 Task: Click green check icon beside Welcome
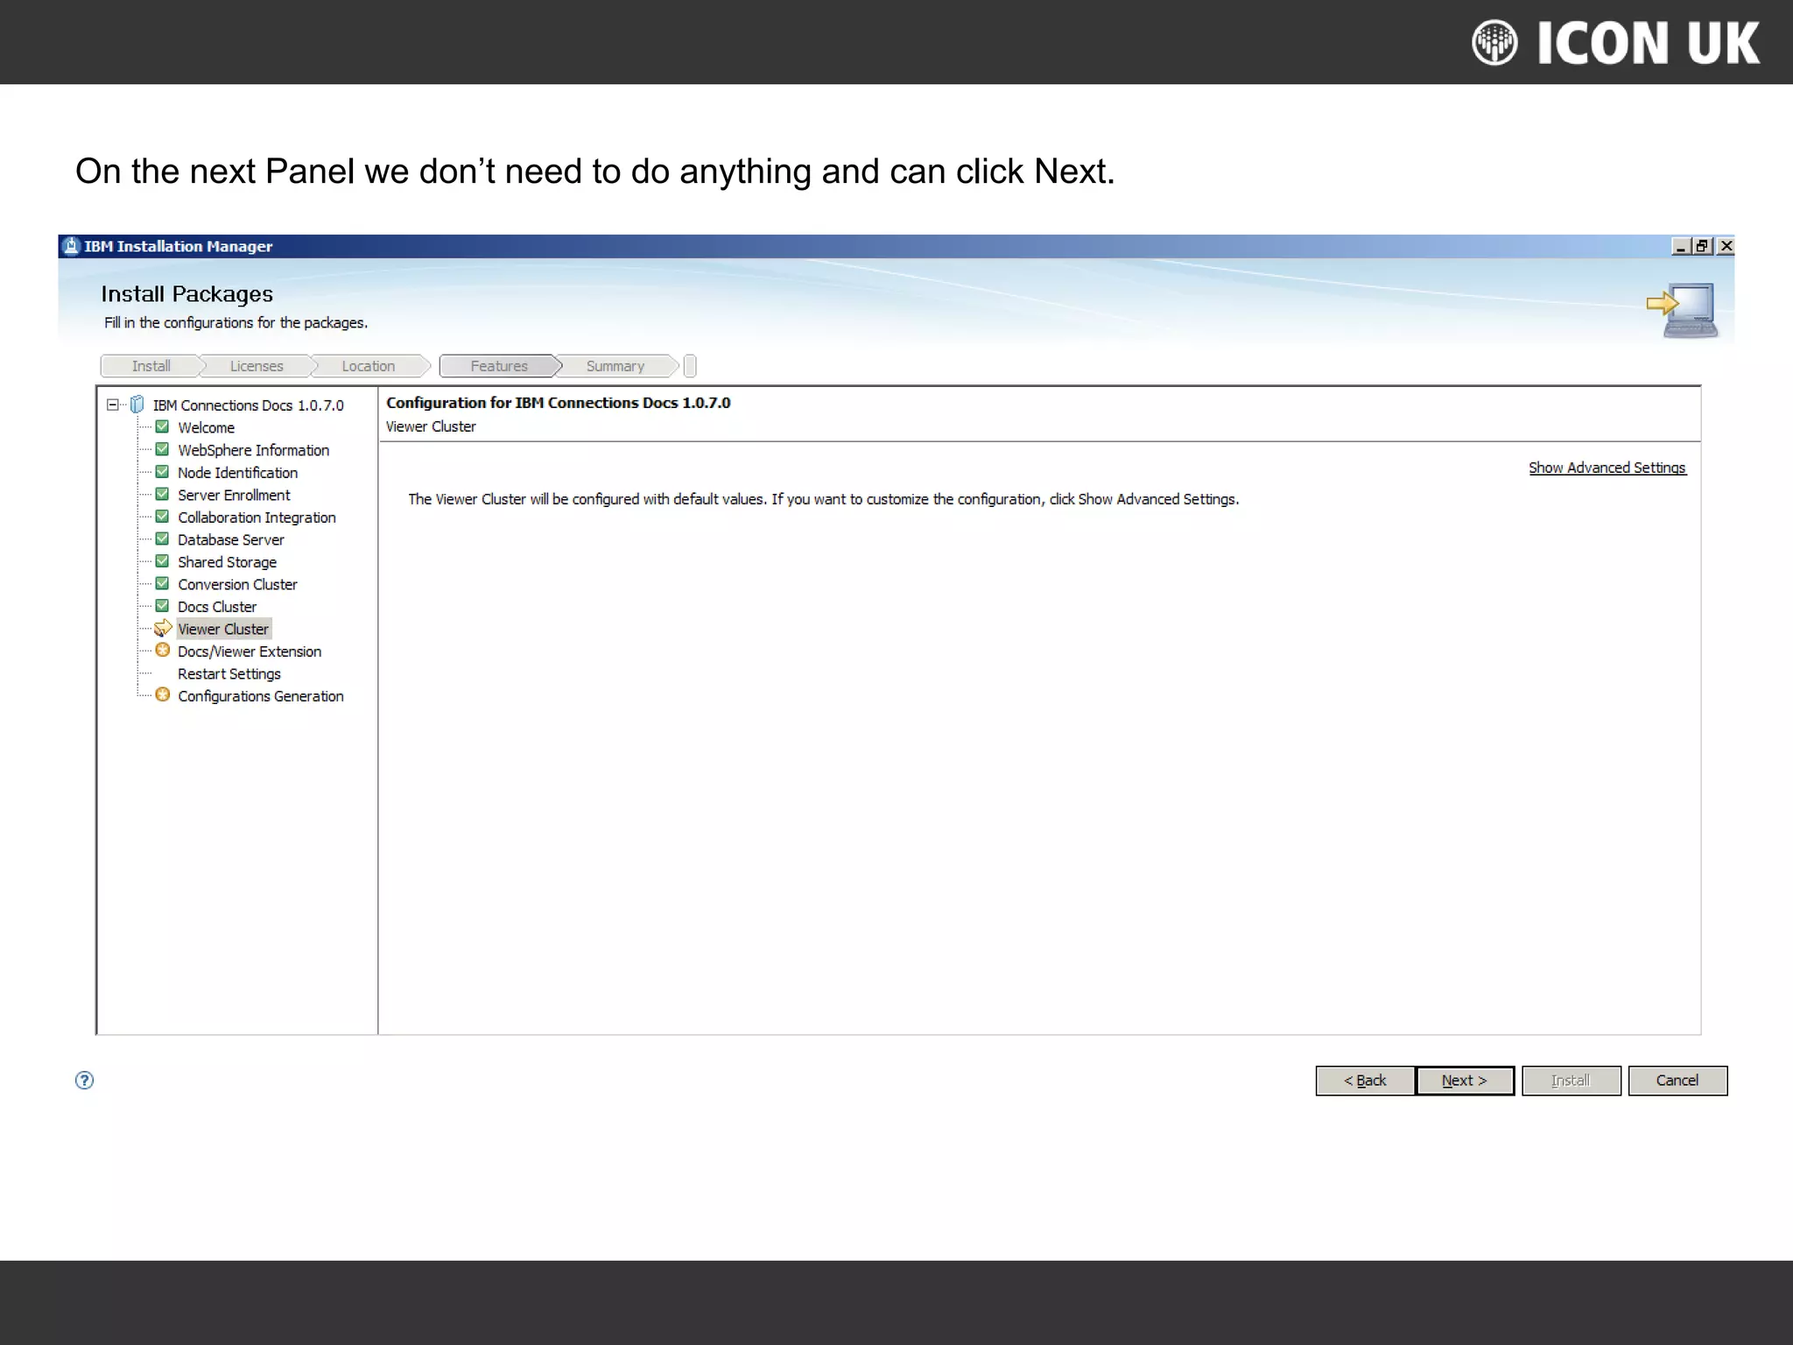click(162, 426)
